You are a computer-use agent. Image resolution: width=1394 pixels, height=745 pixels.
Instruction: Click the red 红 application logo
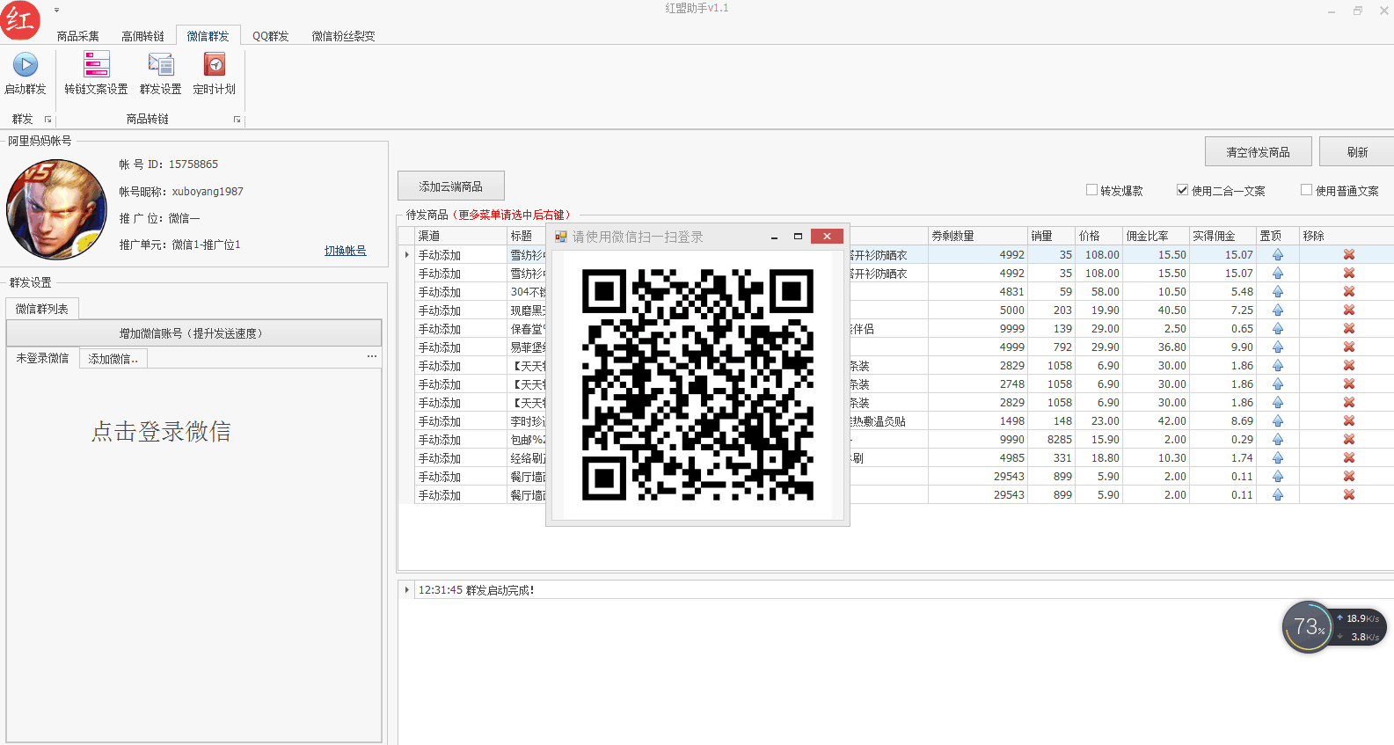[x=20, y=20]
